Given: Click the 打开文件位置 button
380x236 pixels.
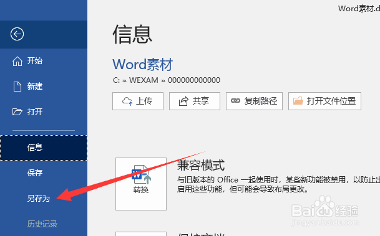Looking at the screenshot, I should (324, 101).
